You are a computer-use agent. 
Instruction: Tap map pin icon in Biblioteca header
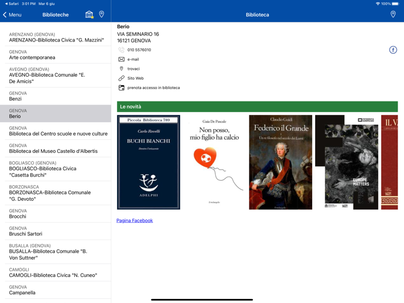click(393, 14)
